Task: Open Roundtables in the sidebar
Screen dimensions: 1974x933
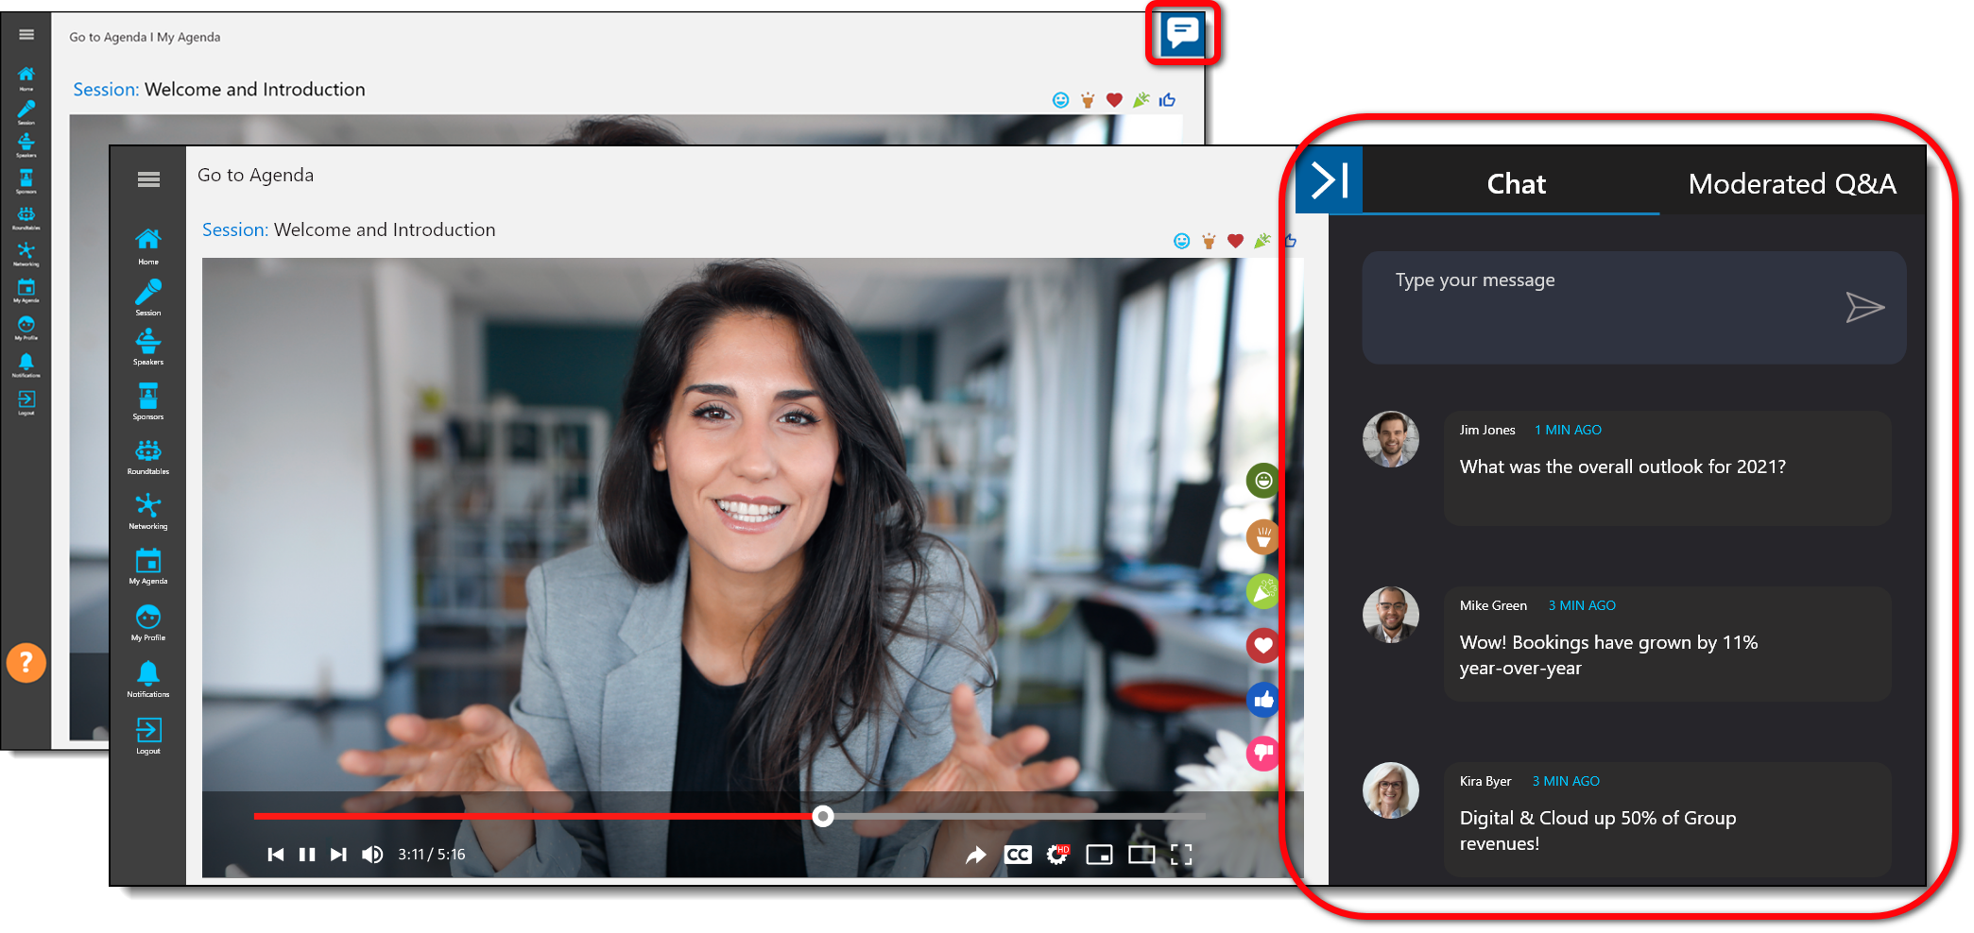Action: (148, 456)
